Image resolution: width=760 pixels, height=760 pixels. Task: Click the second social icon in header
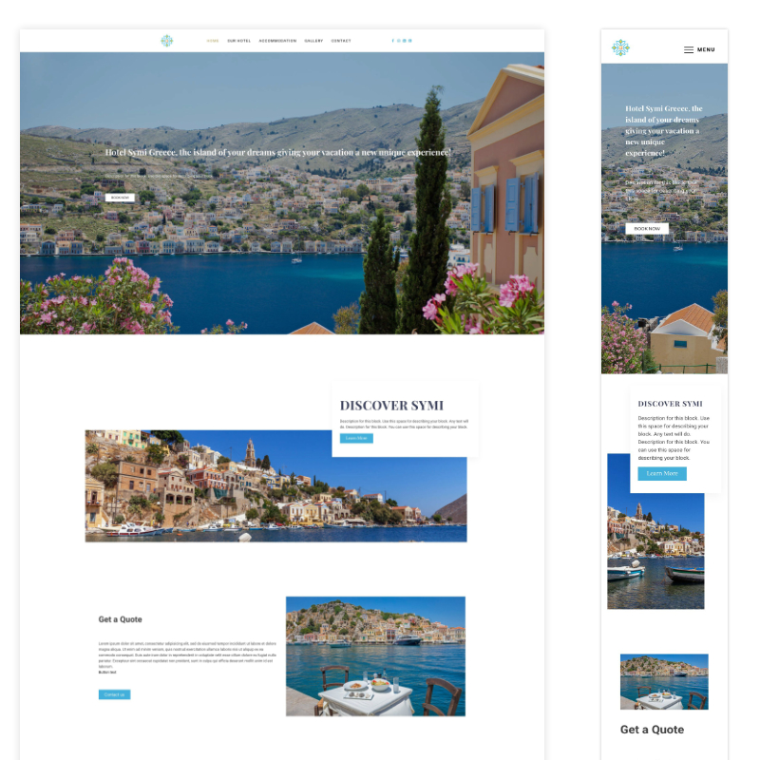[399, 41]
